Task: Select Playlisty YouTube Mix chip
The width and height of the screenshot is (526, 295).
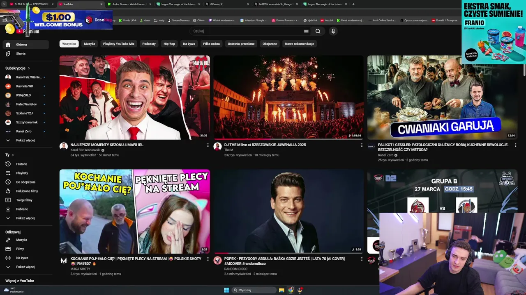Action: point(119,44)
